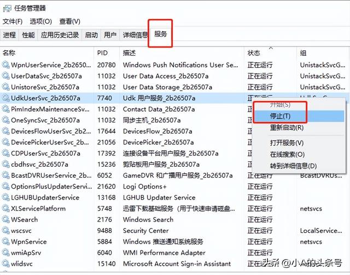Click the gear icon beside LGHUBUpdaterService
This screenshot has width=350, height=275.
coord(6,197)
